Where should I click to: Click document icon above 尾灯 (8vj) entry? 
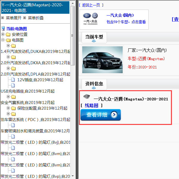(x=13, y=137)
